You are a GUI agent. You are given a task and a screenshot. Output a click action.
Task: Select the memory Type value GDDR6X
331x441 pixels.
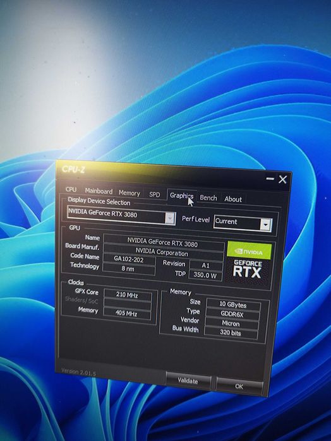click(x=232, y=314)
